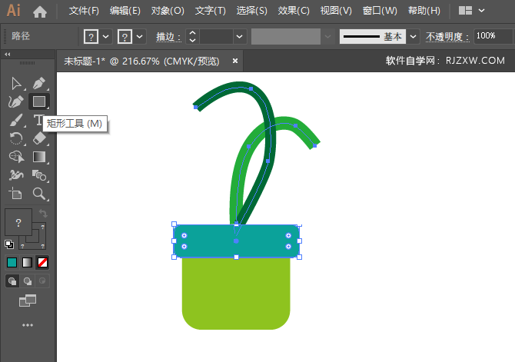Screen dimensions: 515x362
Task: Open the 基本 brush definition dropdown
Action: tap(414, 37)
